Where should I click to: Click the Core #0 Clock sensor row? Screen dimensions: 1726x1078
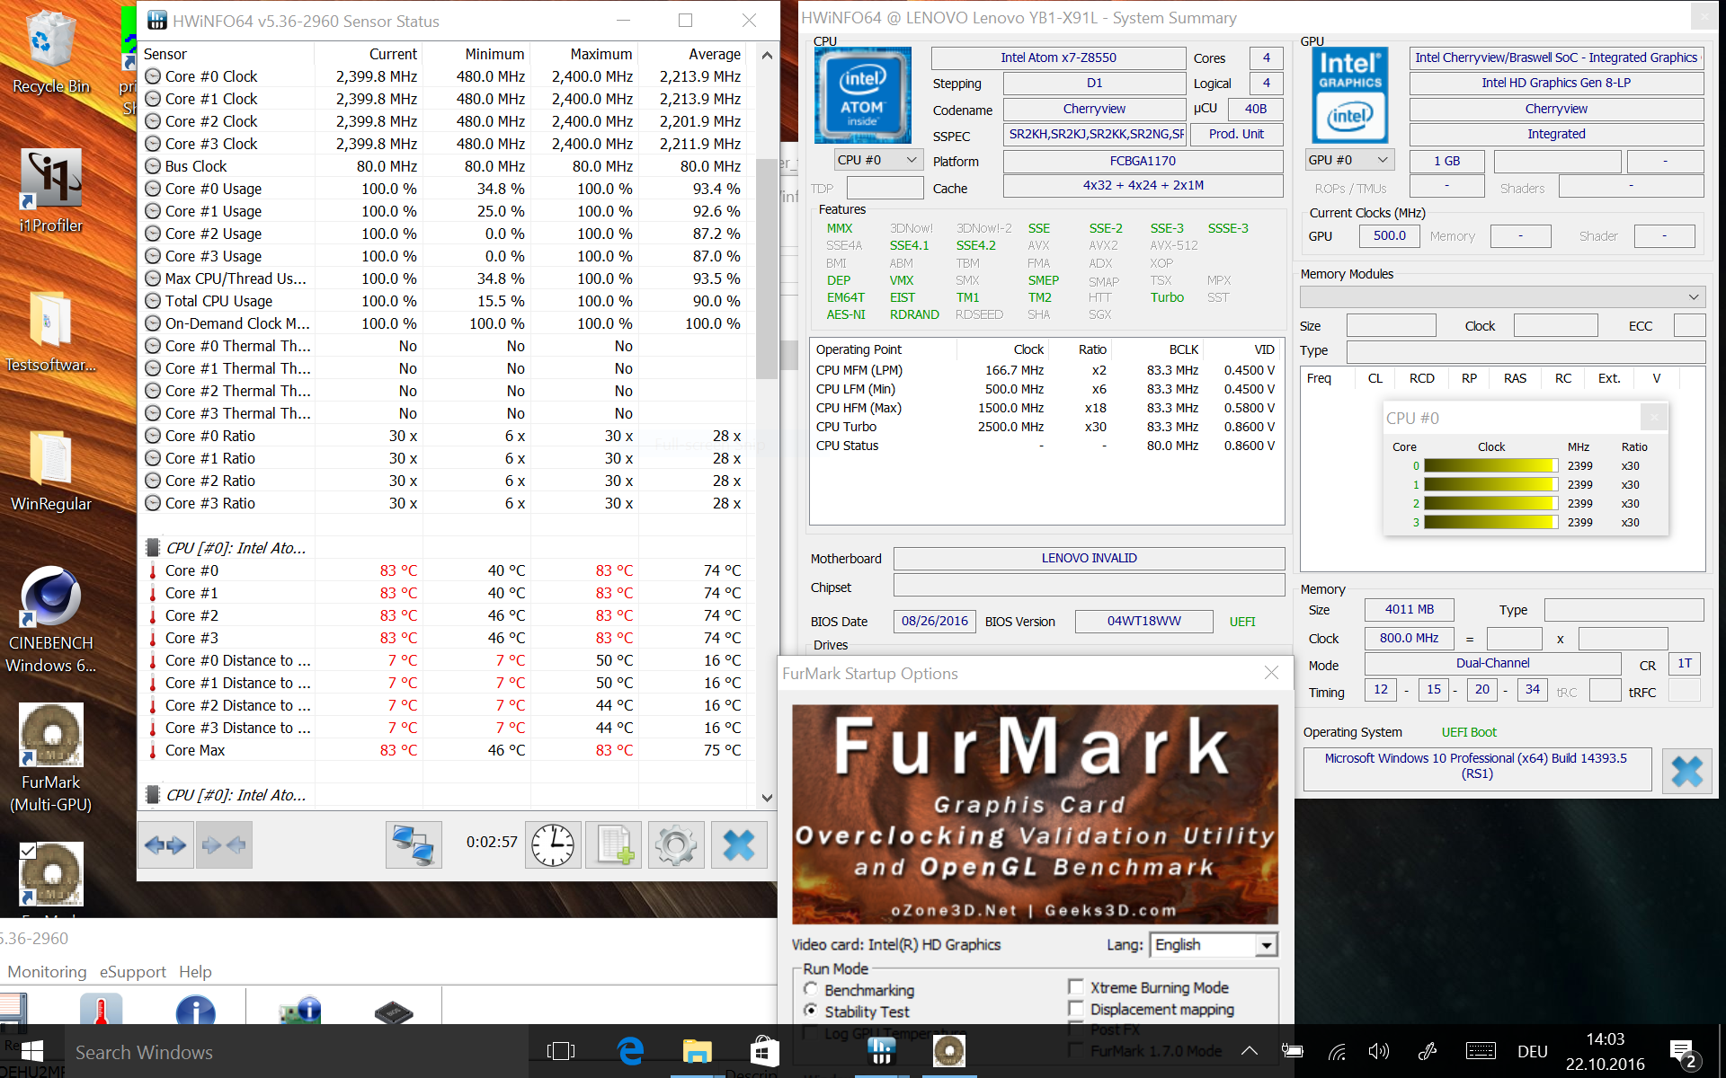444,76
